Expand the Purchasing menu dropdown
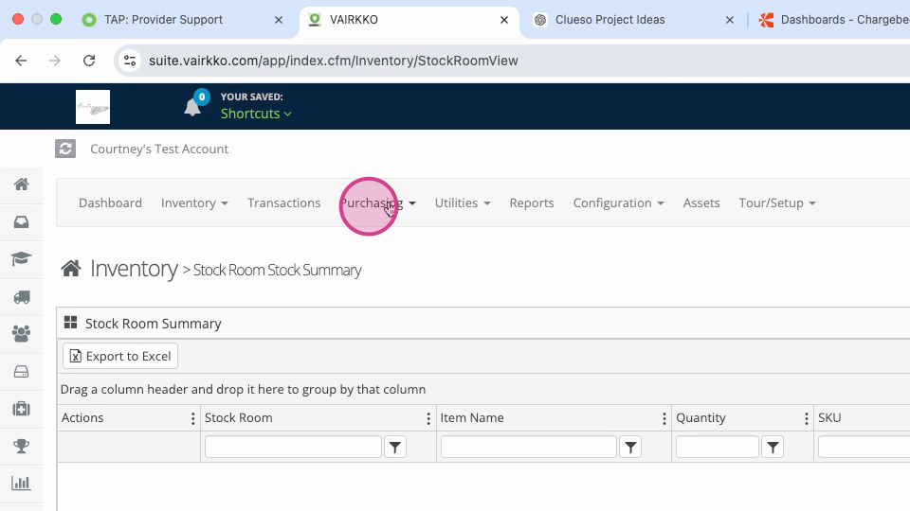The height and width of the screenshot is (511, 910). 378,203
